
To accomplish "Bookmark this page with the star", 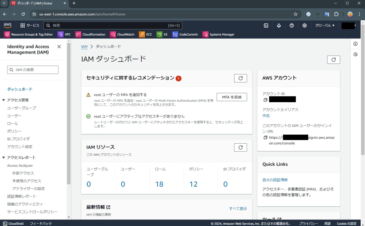I will (295, 14).
